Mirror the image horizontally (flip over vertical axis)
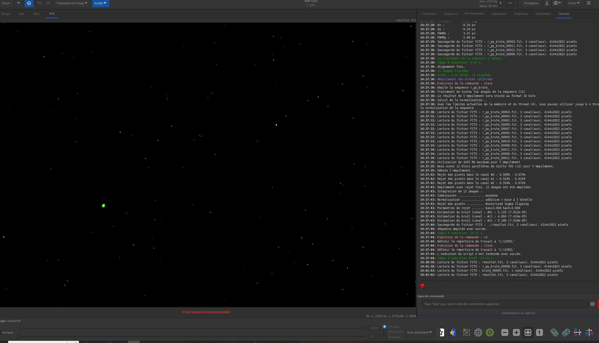 click(x=589, y=332)
